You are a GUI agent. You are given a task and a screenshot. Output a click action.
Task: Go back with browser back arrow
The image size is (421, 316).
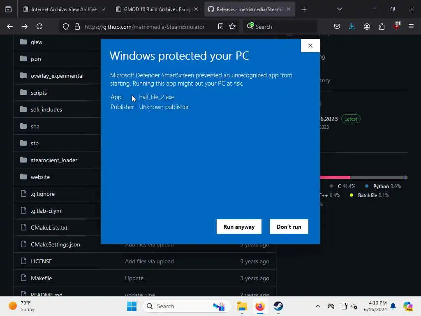pos(10,26)
